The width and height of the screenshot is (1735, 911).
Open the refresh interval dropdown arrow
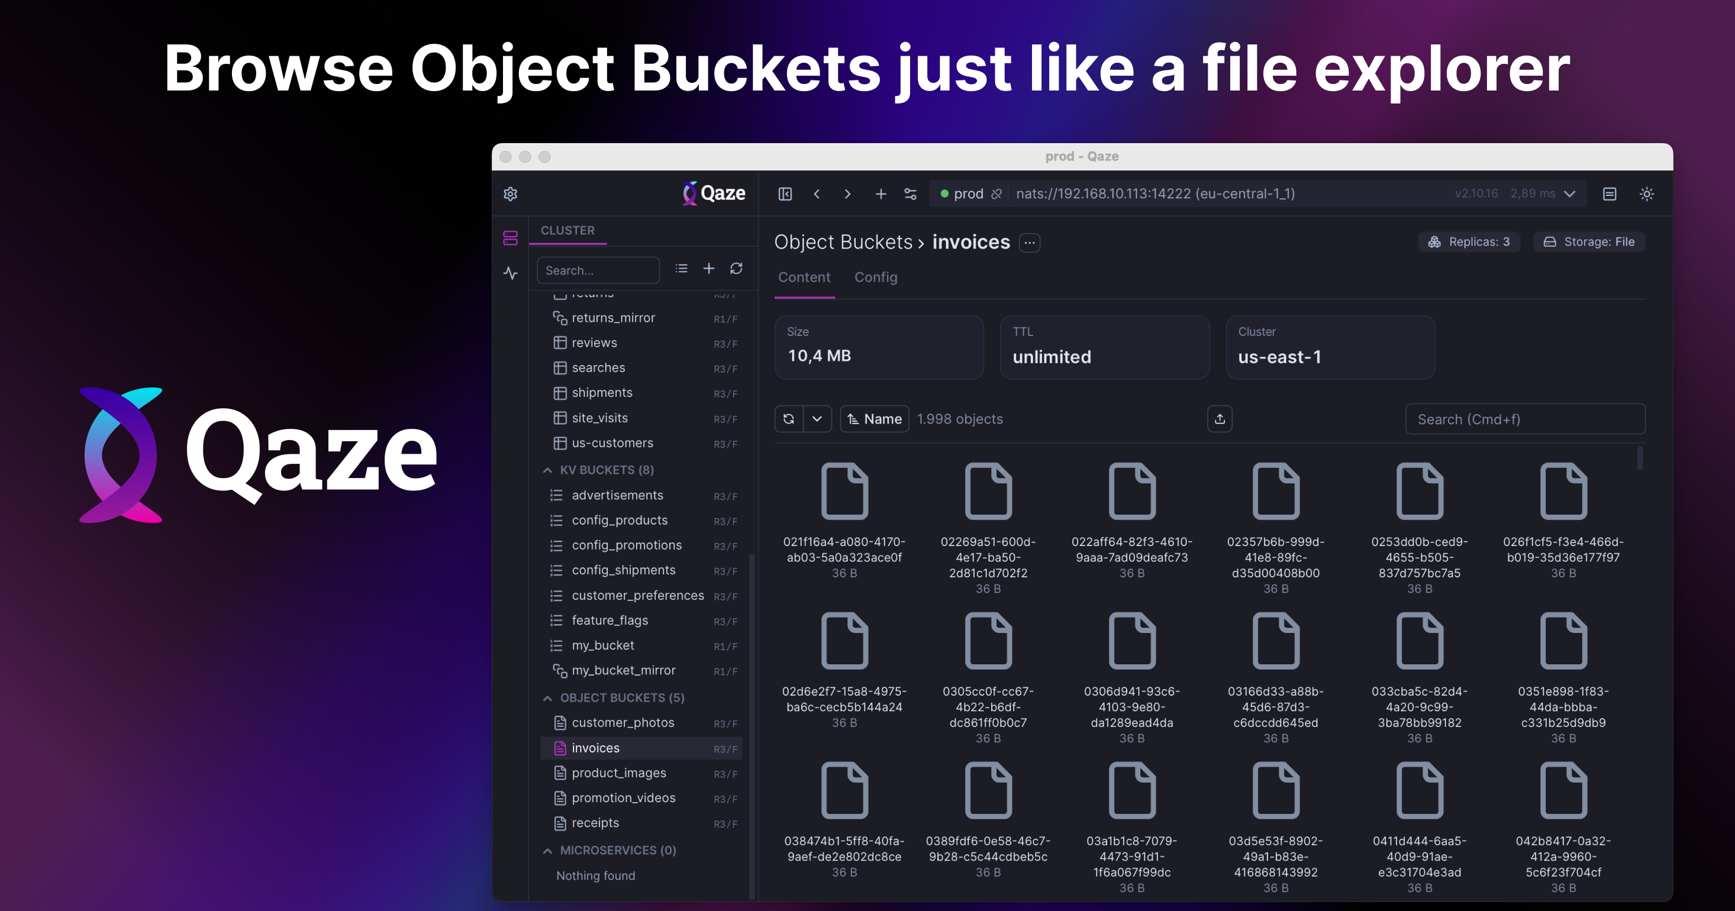click(x=817, y=419)
